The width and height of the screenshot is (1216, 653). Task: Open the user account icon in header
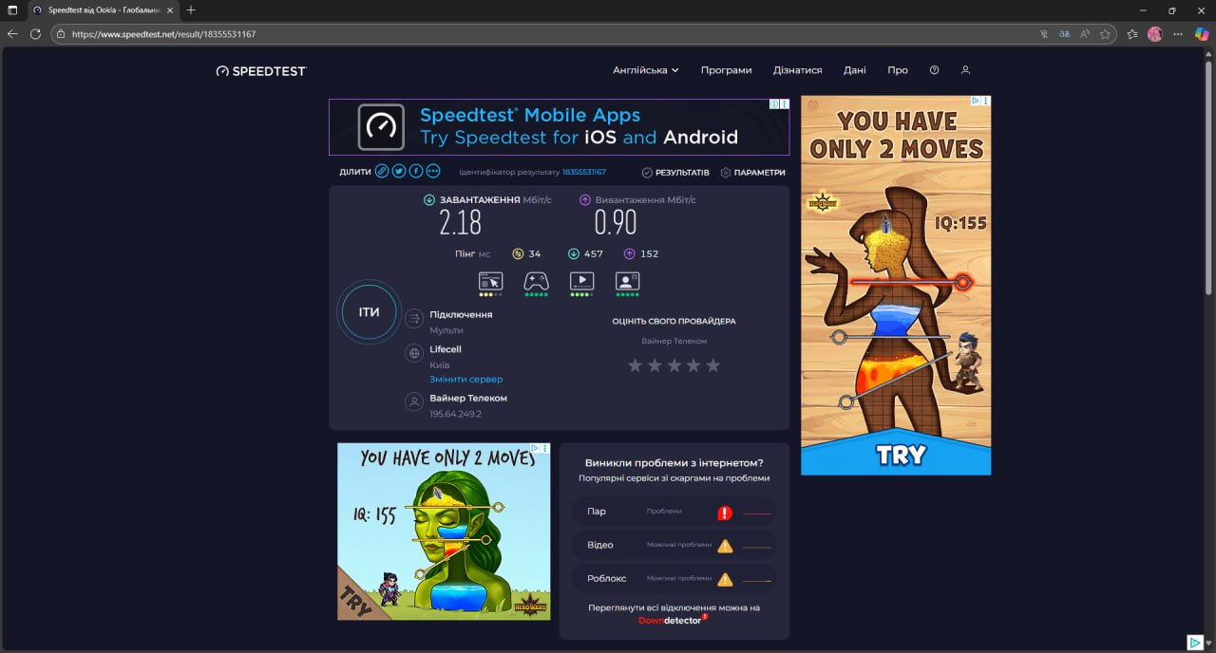pos(965,70)
